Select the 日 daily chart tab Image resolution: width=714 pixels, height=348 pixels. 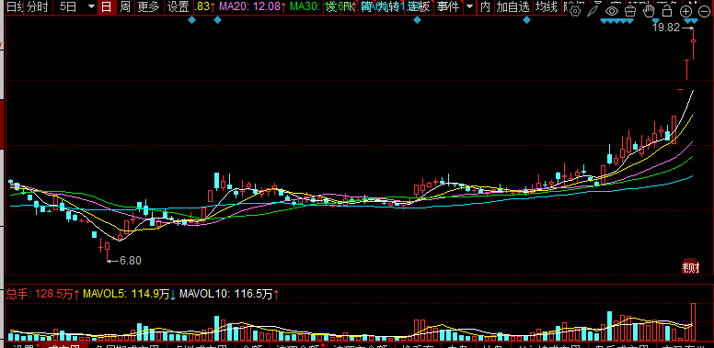click(106, 6)
